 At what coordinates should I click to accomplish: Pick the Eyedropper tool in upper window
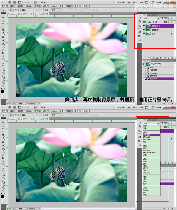coord(3,33)
